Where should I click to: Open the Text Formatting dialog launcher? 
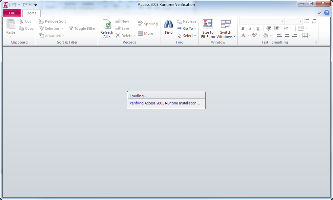(316, 43)
